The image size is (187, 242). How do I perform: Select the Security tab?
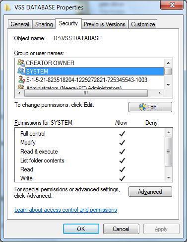[x=68, y=23]
